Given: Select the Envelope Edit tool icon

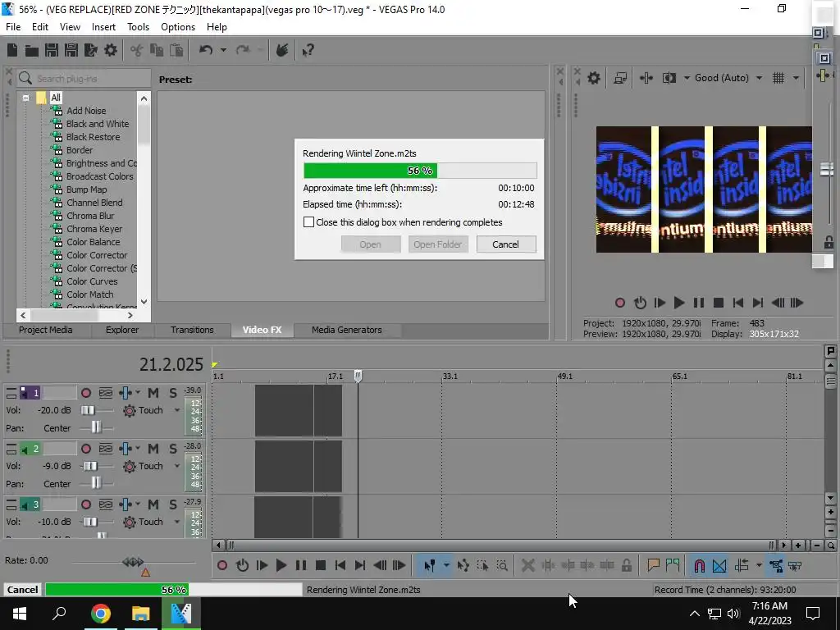Looking at the screenshot, I should [463, 565].
